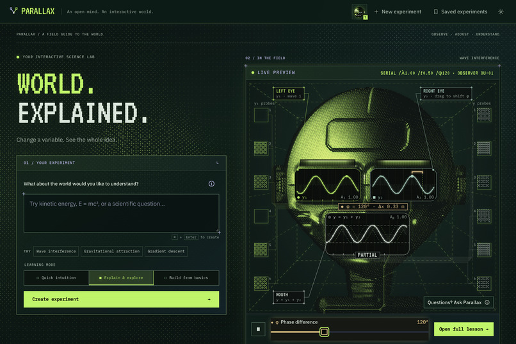Screen dimensions: 516x344
Task: Toggle y₁ probe 3 on the left
Action: (x=261, y=182)
